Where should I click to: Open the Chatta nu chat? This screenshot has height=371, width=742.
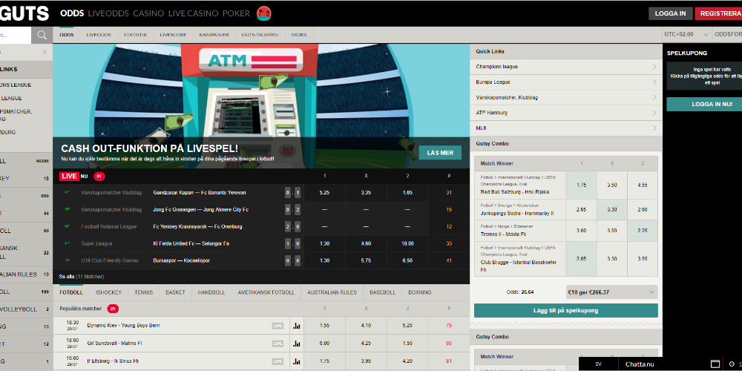pyautogui.click(x=640, y=364)
